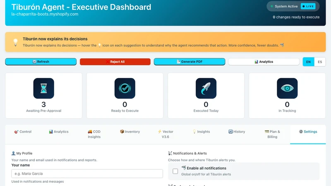The image size is (331, 186).
Task: Click the Notifications & Alerts heading
Action: point(190,153)
